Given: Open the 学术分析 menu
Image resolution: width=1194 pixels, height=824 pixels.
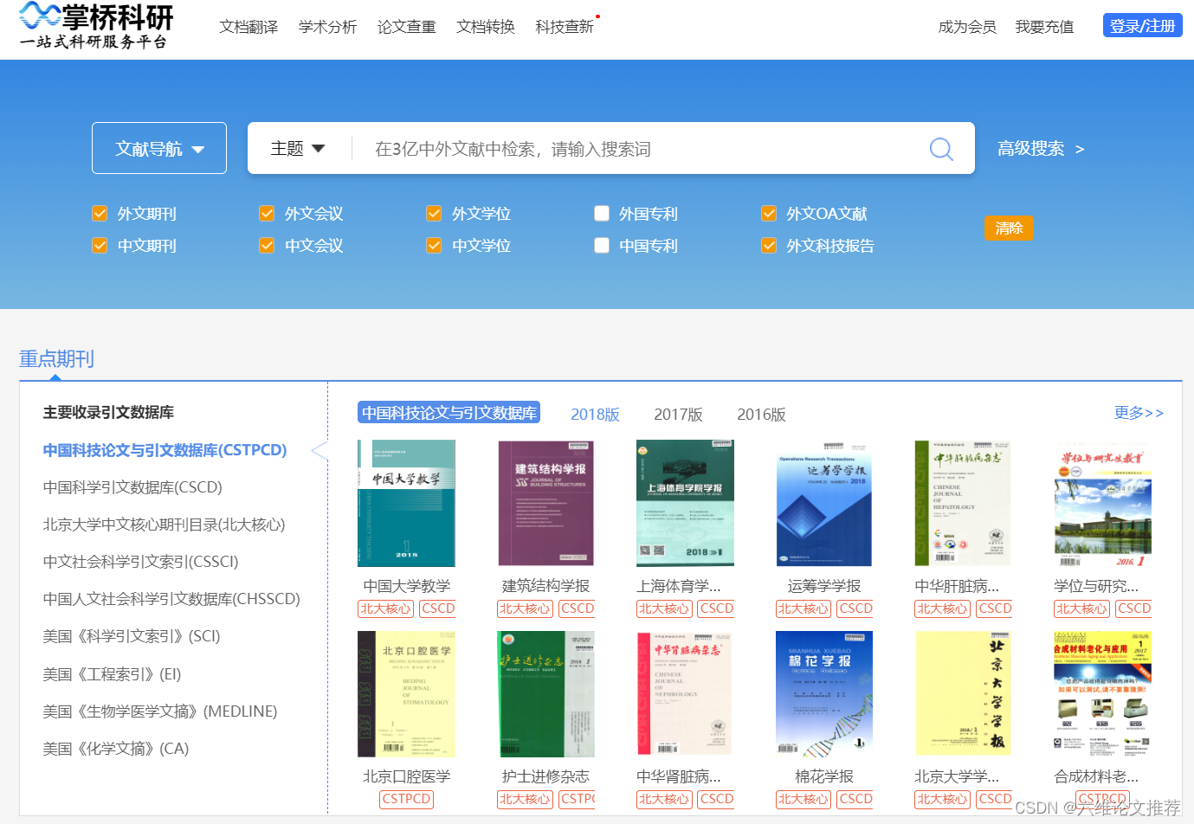Looking at the screenshot, I should [x=327, y=27].
